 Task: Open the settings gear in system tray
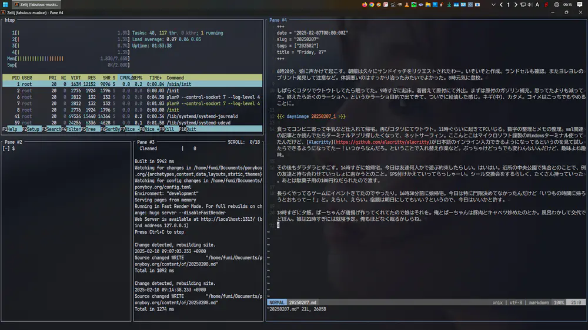click(556, 5)
